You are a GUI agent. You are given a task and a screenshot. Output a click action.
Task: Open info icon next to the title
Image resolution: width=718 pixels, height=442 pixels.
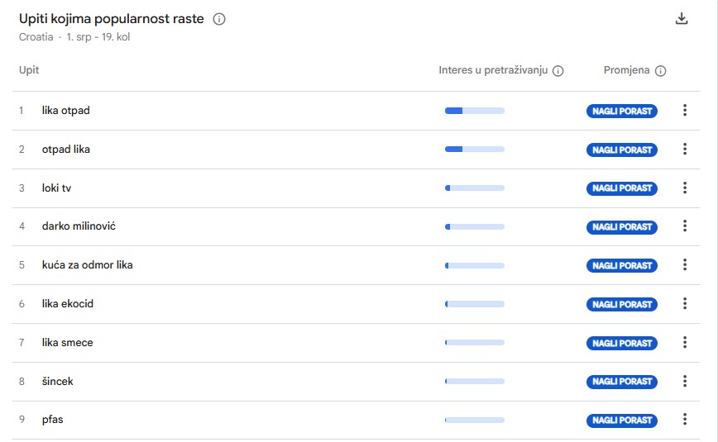pyautogui.click(x=219, y=19)
